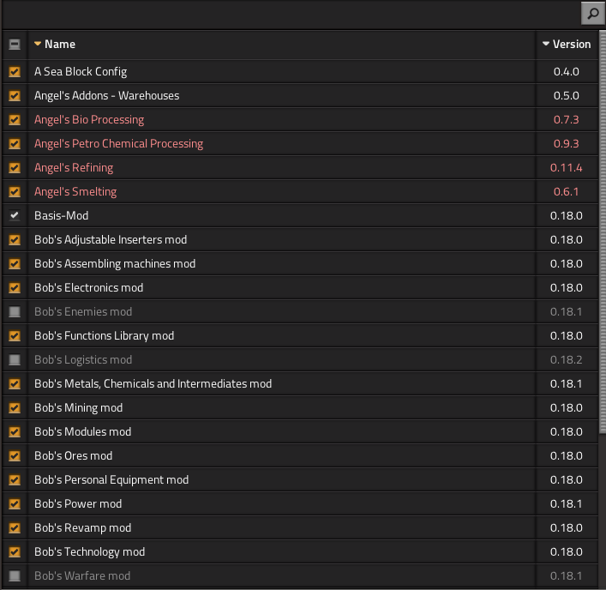Uncheck Angel's Addons - Warehouses checkbox
Screen dimensions: 606x590
[15, 96]
